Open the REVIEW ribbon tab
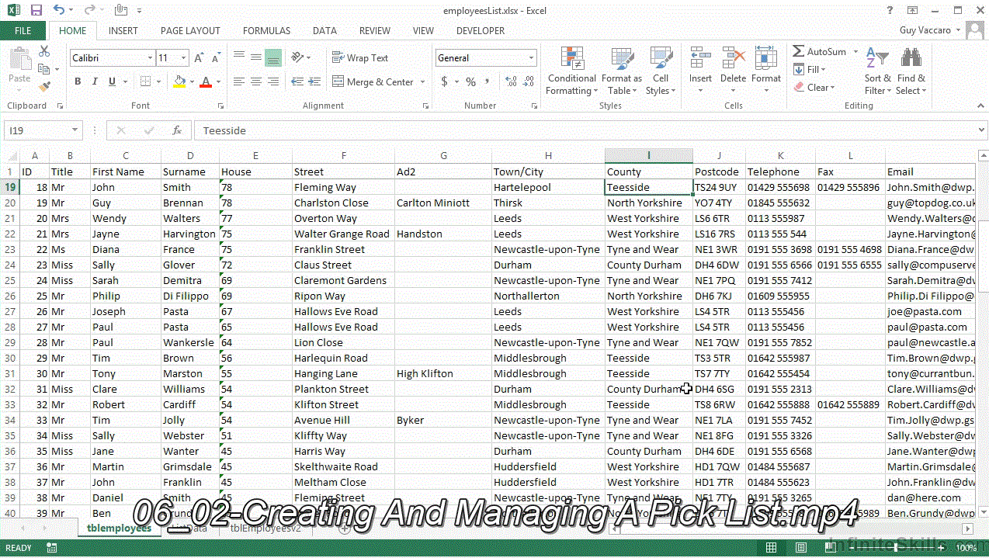The image size is (989, 558). coord(375,31)
